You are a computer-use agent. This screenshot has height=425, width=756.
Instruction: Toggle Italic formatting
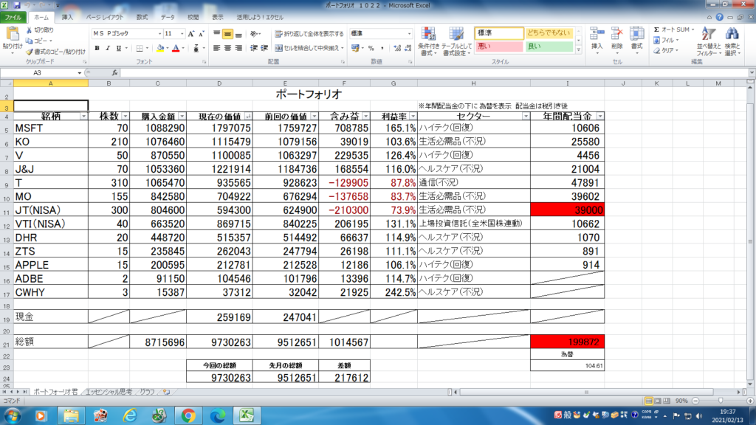108,48
